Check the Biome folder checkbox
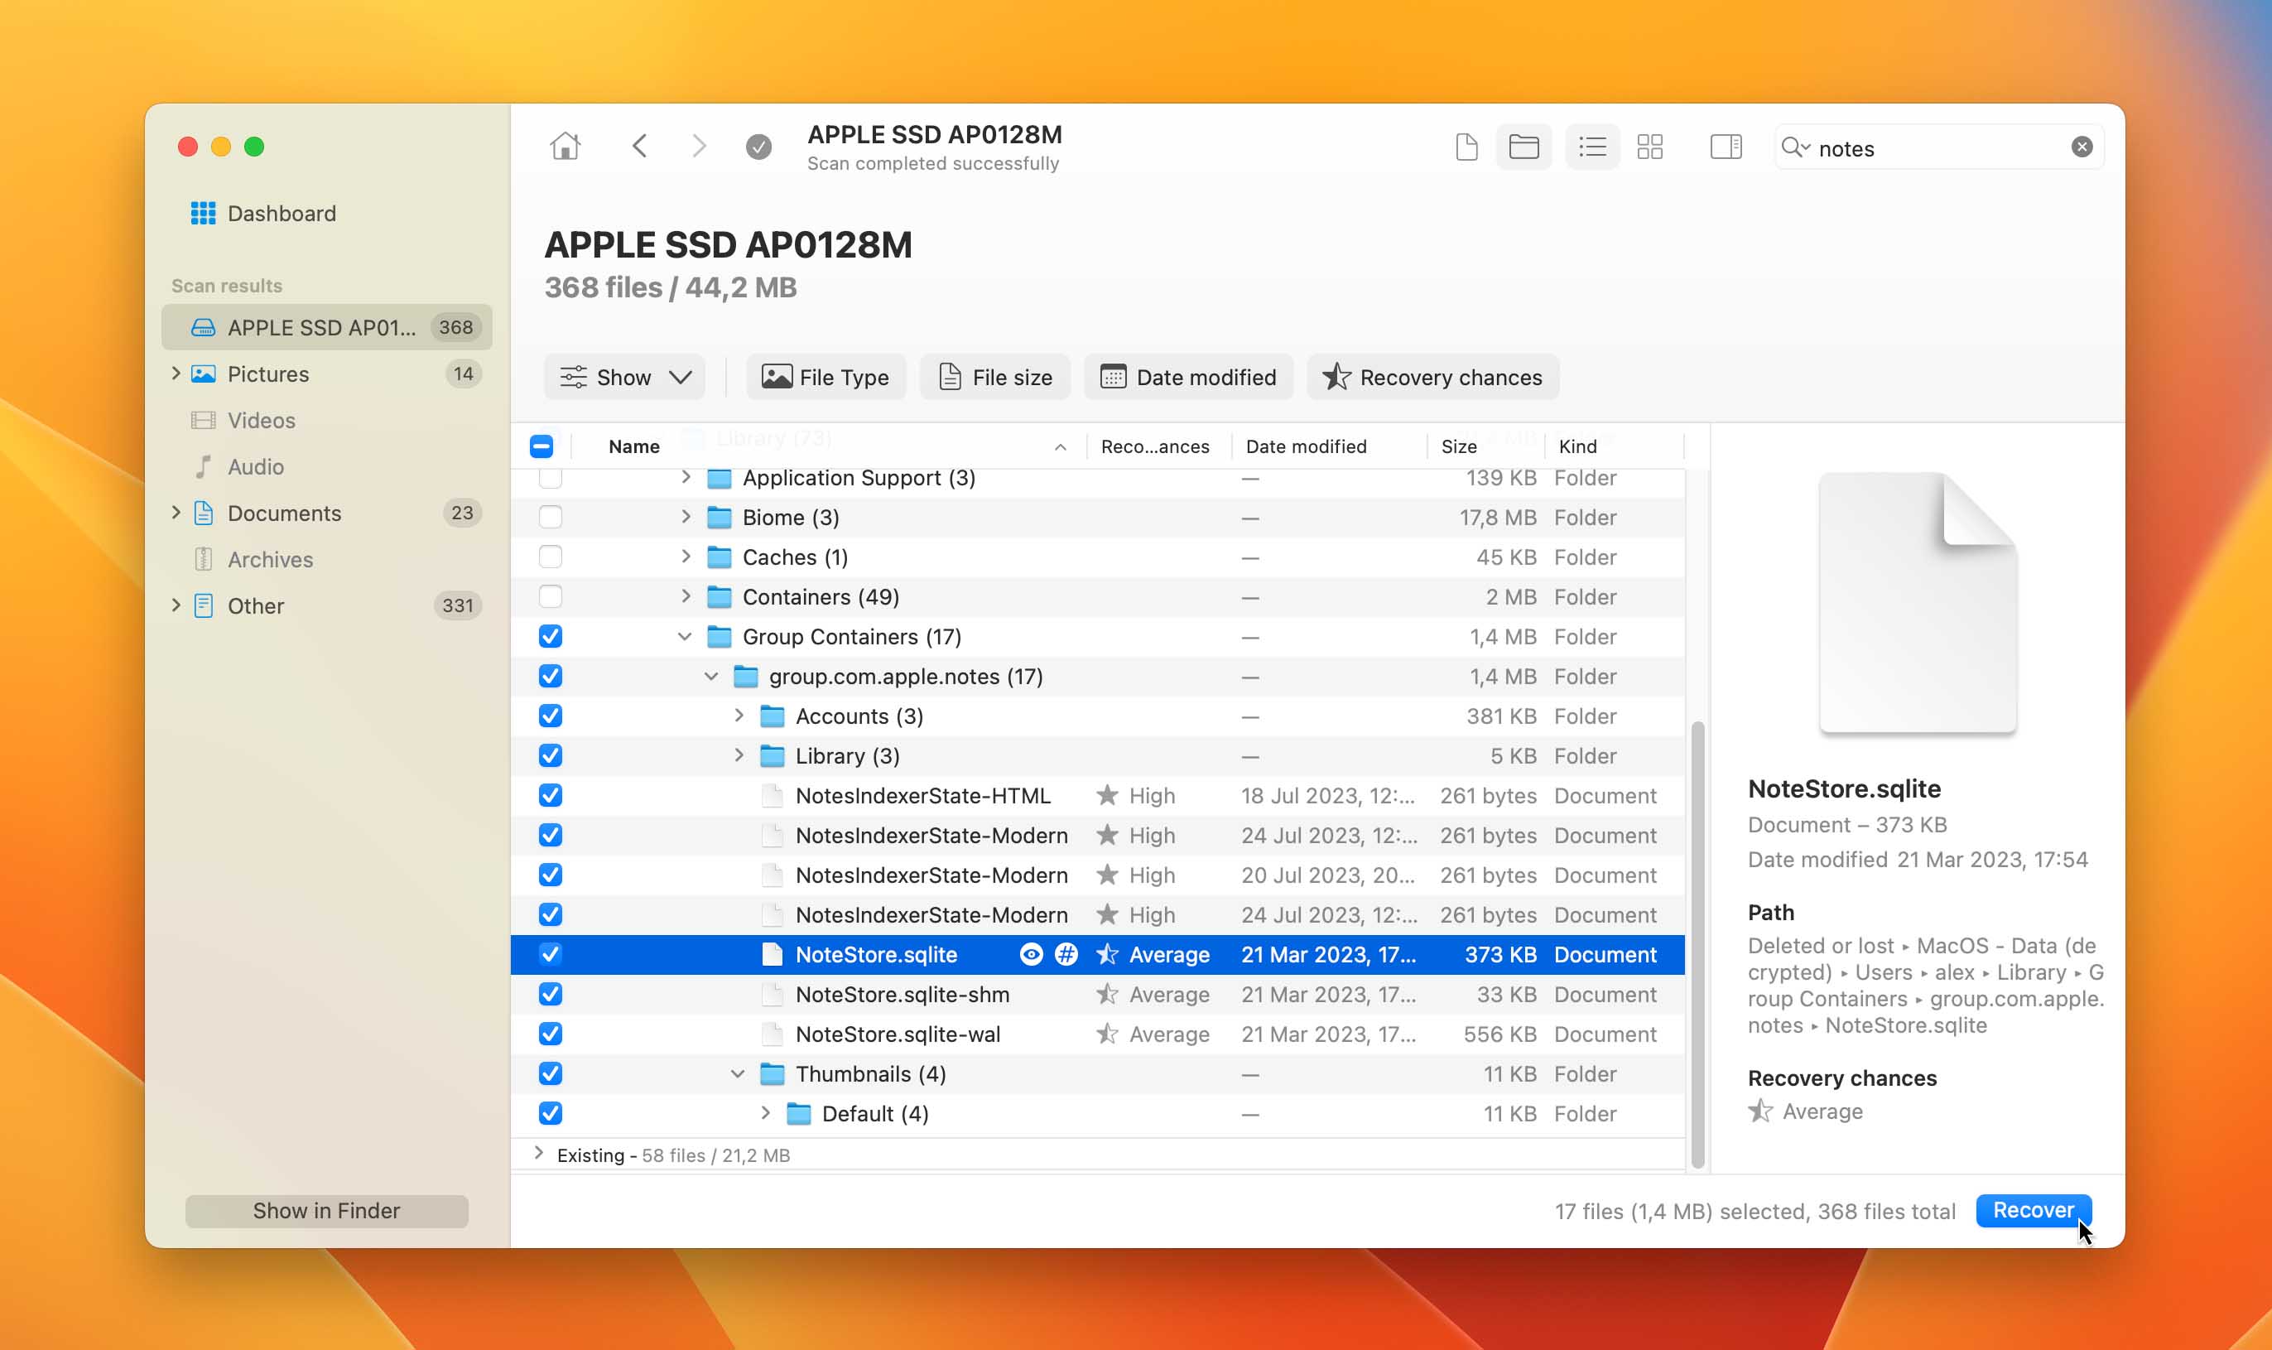 point(550,518)
